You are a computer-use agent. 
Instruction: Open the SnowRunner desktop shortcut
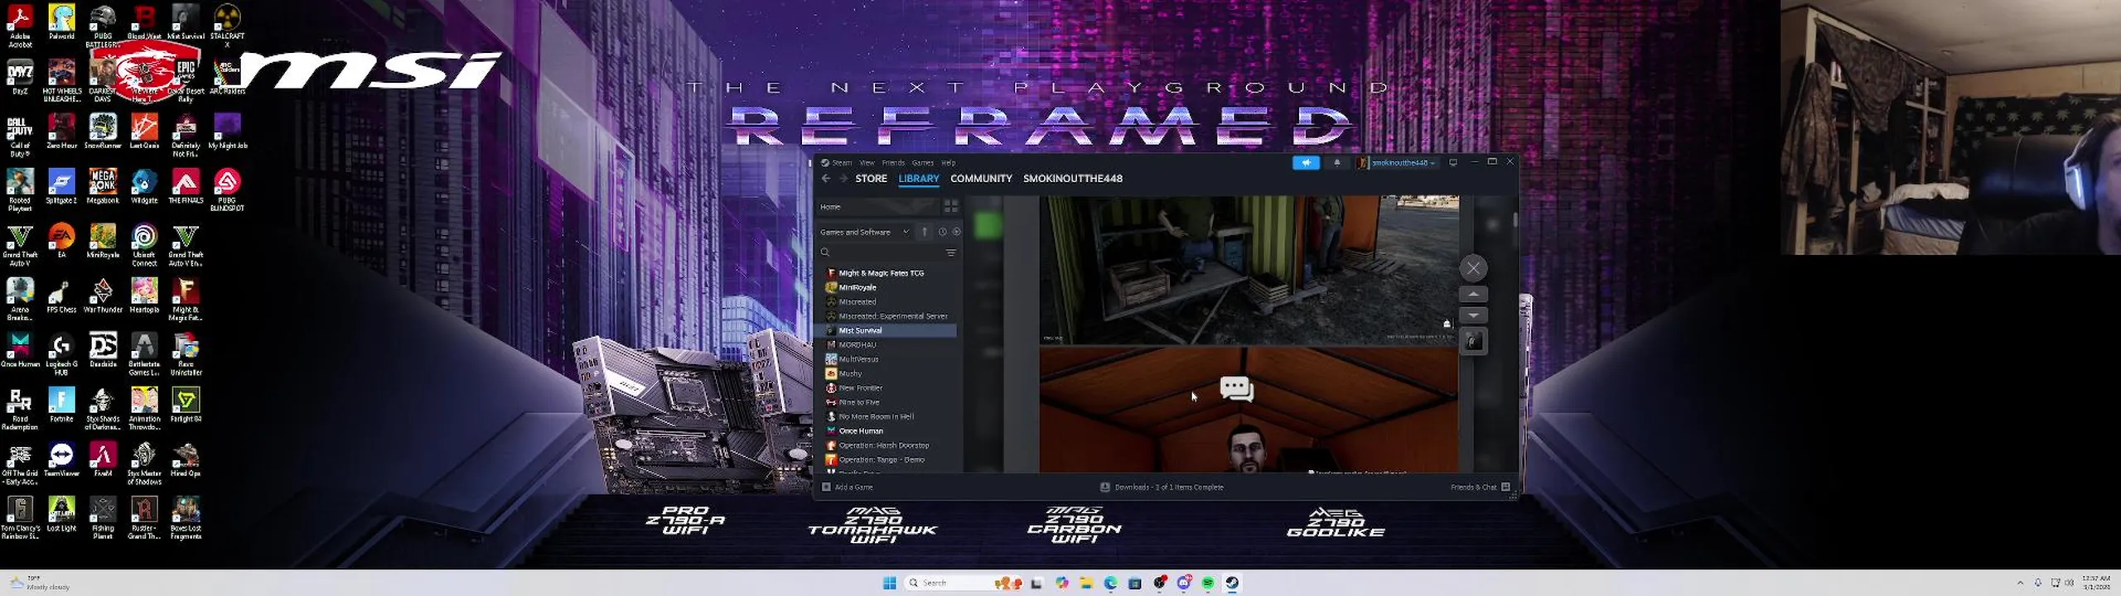pyautogui.click(x=103, y=132)
